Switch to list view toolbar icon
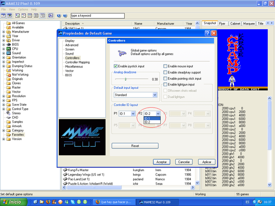The image size is (275, 206). tap(30, 16)
